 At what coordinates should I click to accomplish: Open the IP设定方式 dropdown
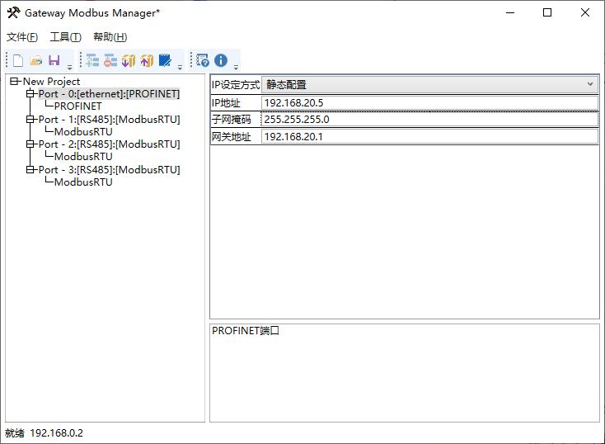[x=429, y=84]
